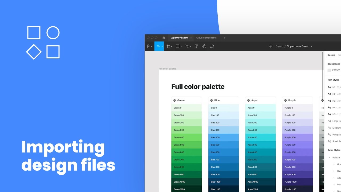Switch to the Supernova Demo tab

point(179,38)
